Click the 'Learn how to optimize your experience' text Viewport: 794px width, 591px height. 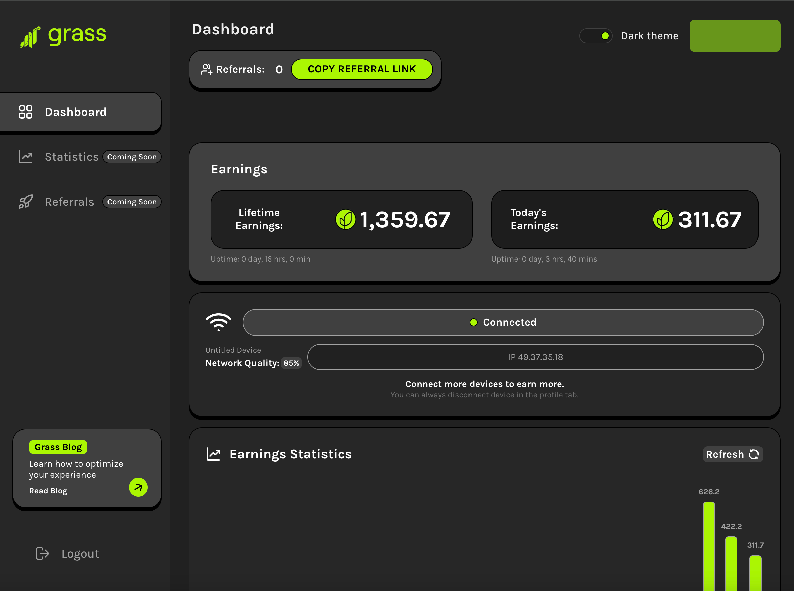coord(76,469)
